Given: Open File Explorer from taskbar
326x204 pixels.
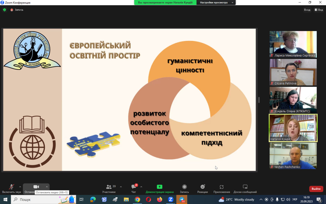Looking at the screenshot, I should (x=126, y=199).
